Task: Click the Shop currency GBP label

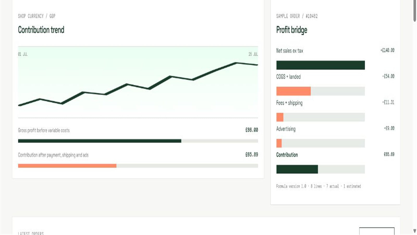Action: (36, 16)
